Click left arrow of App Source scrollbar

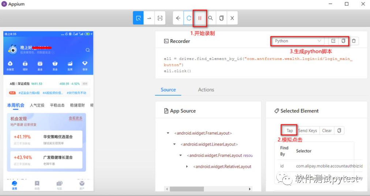tap(167, 189)
